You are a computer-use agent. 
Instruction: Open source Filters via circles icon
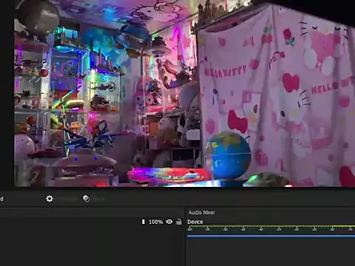(87, 199)
